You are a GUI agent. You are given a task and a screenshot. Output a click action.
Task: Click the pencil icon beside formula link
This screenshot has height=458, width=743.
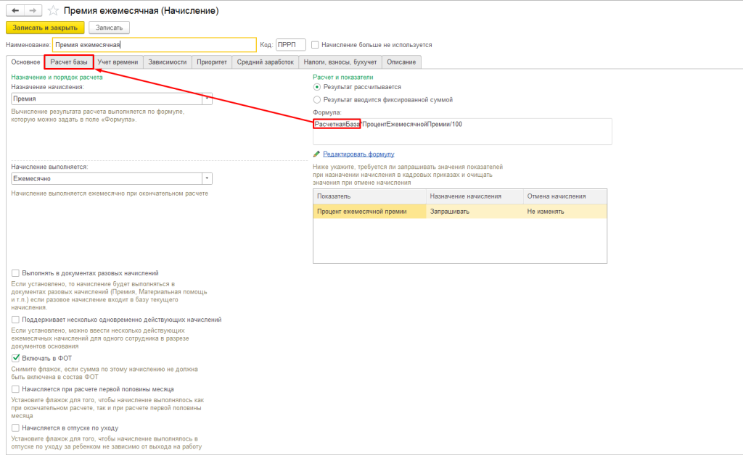(316, 154)
